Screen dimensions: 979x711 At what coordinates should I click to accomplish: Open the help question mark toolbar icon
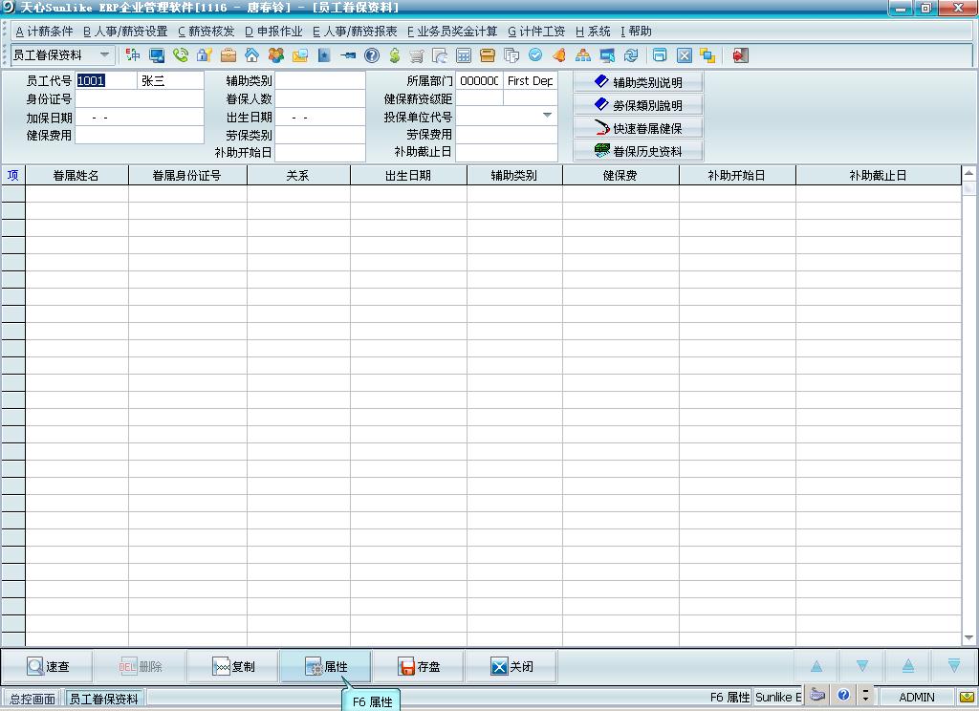(x=372, y=55)
